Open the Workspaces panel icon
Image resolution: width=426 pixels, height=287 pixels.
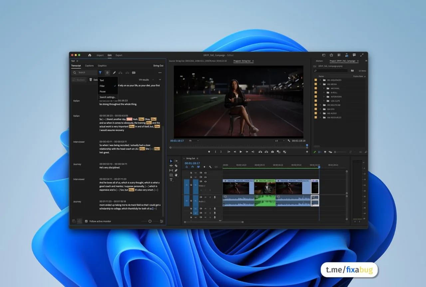[x=323, y=55]
